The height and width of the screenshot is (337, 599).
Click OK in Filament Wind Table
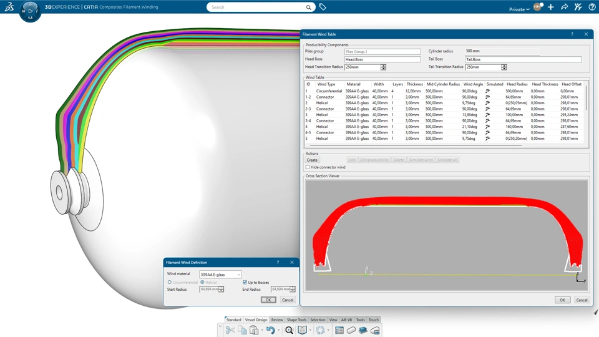coord(562,300)
